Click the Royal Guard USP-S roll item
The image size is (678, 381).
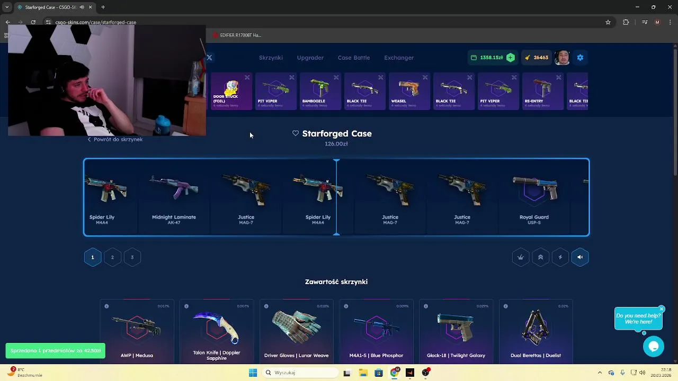tap(534, 197)
